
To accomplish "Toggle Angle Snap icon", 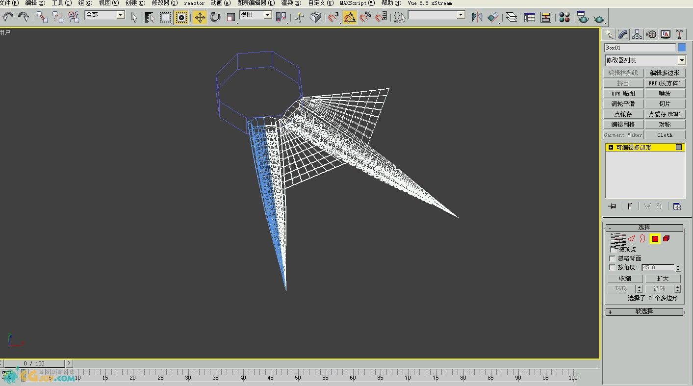I will point(350,17).
